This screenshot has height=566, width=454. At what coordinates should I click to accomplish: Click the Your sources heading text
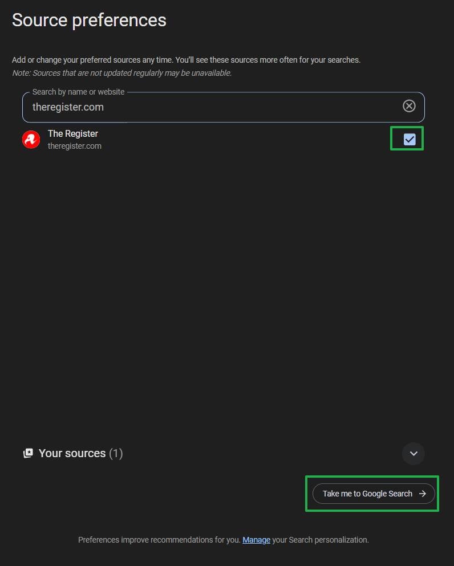[x=72, y=453]
